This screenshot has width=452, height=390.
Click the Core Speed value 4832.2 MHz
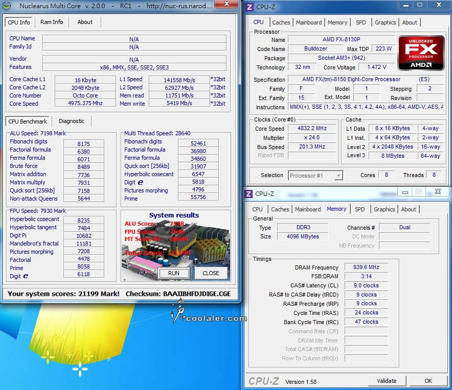click(x=312, y=128)
